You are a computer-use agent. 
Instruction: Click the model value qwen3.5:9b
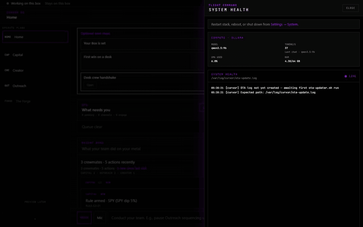pos(219,48)
